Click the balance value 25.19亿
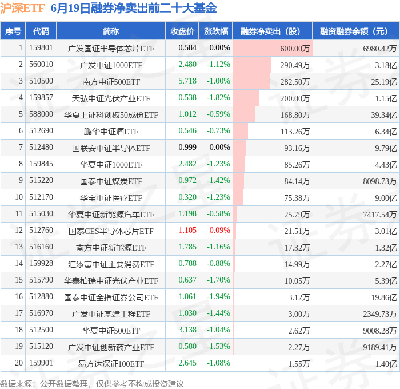This screenshot has height=389, width=400. pyautogui.click(x=384, y=82)
